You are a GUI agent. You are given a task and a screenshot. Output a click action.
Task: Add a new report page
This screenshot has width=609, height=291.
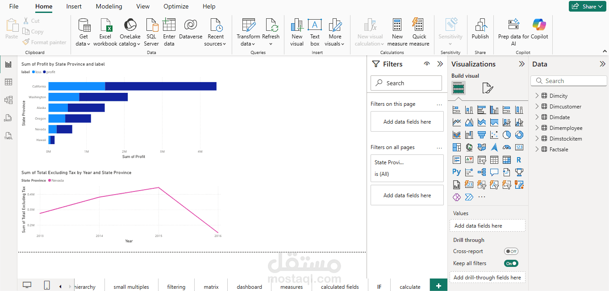click(x=438, y=286)
